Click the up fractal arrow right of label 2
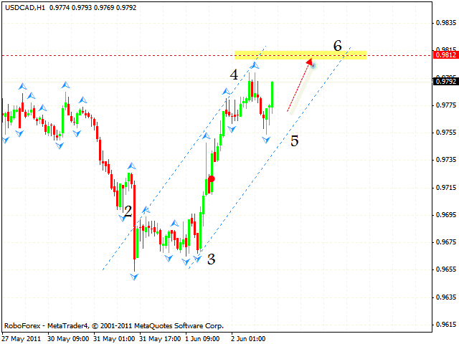The image size is (459, 344). [x=145, y=211]
